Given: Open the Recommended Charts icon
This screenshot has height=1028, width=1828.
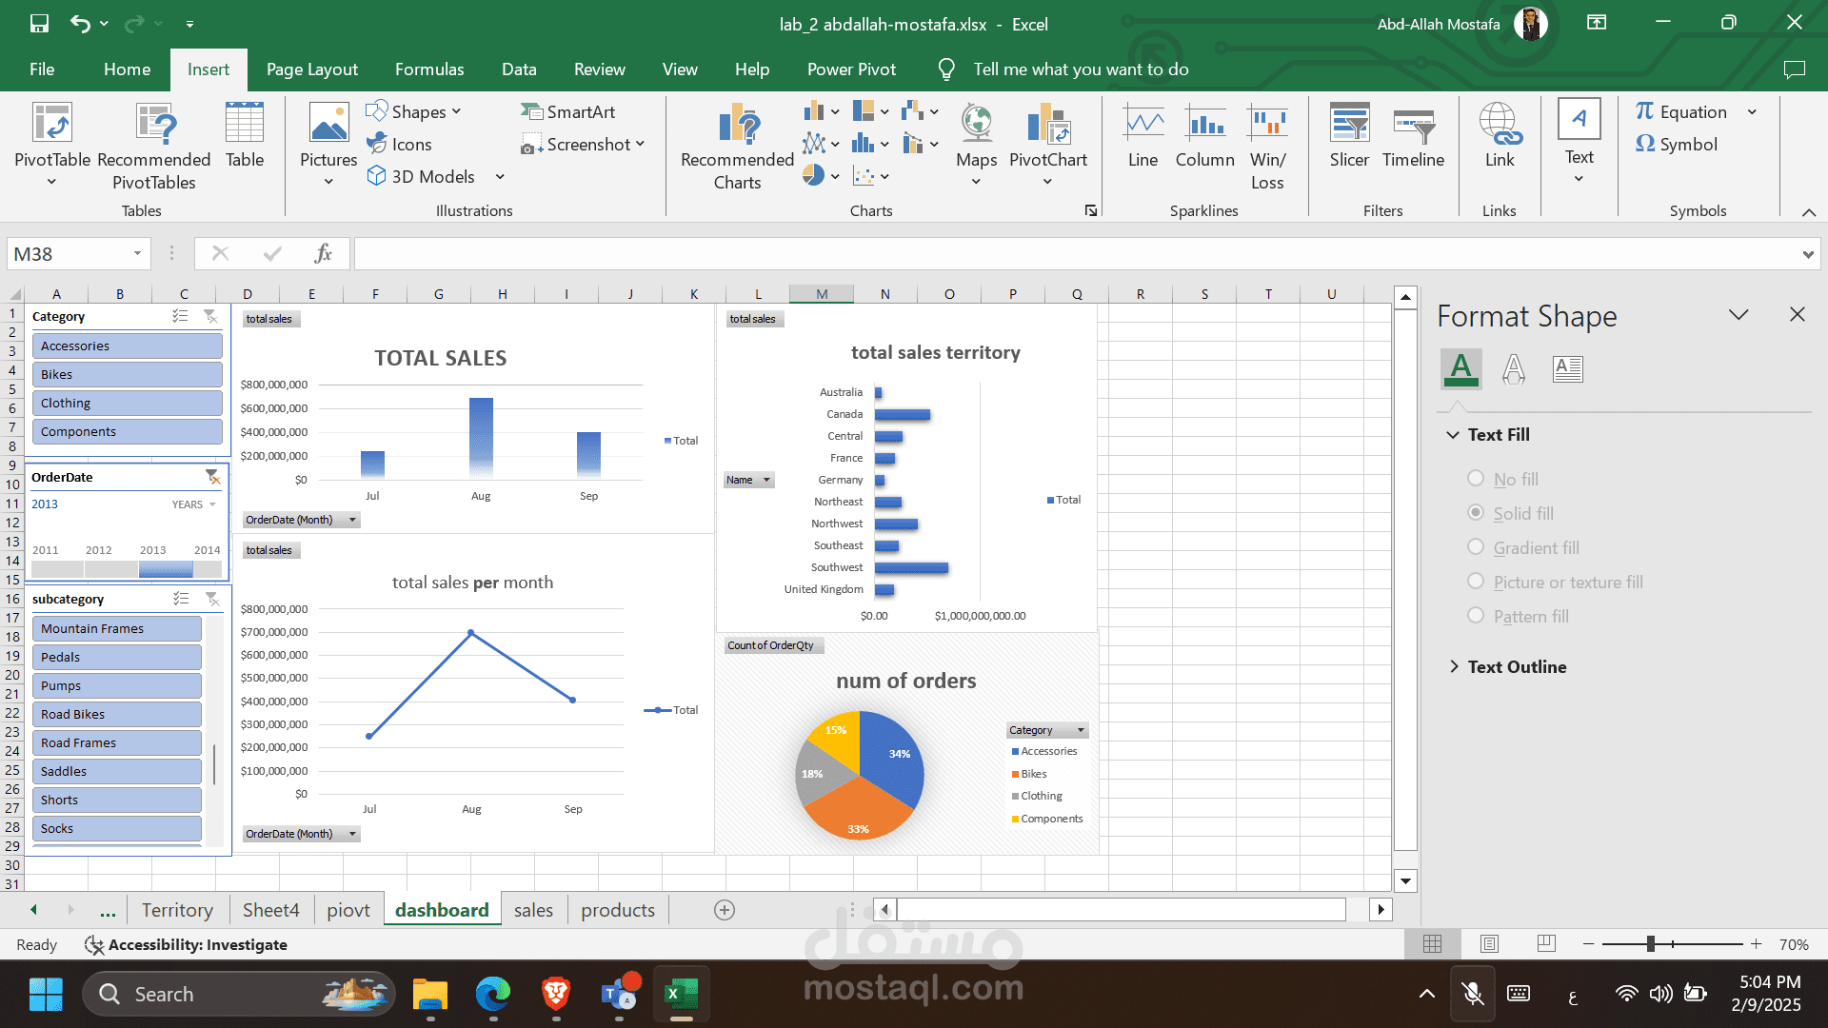Looking at the screenshot, I should [x=737, y=125].
